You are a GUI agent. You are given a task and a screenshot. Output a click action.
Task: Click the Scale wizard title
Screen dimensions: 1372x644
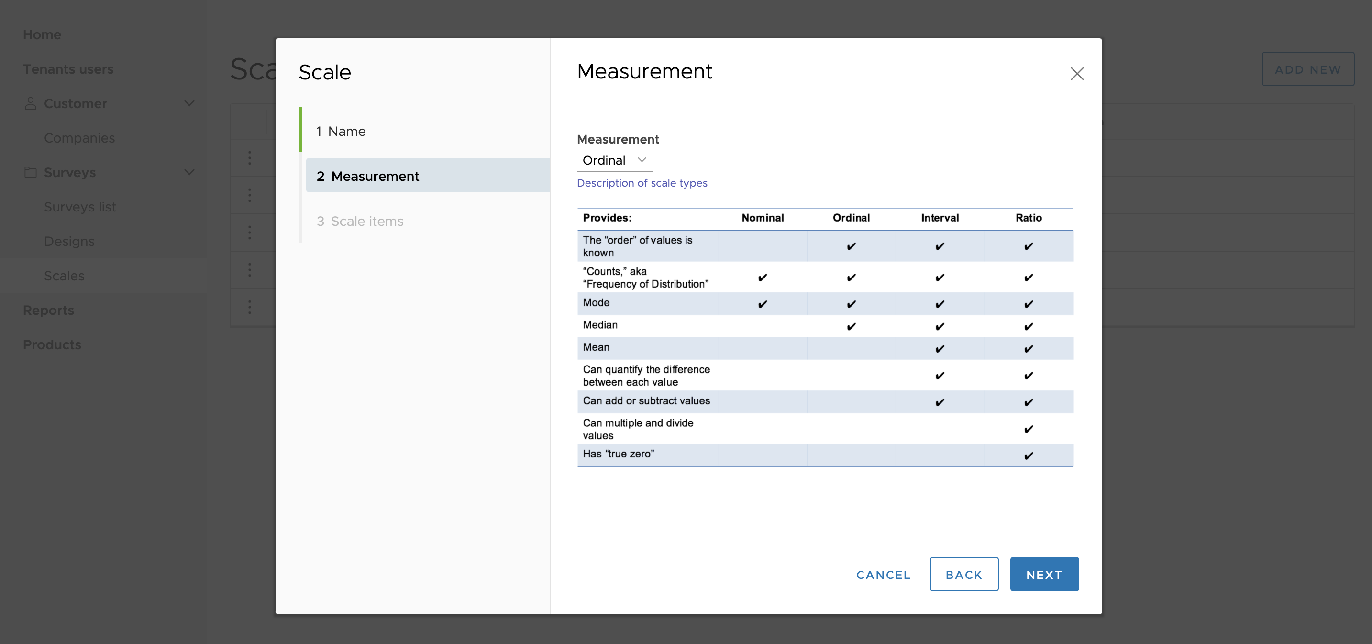pos(325,72)
